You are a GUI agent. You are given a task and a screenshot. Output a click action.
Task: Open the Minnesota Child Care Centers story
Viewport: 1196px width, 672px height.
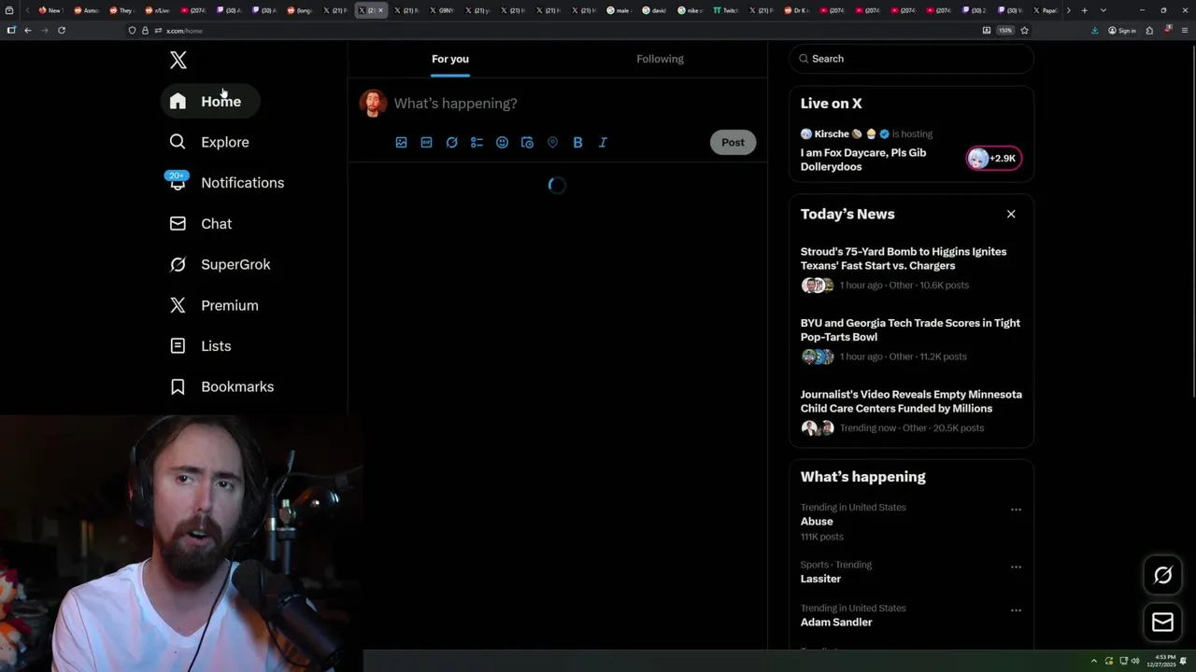[x=911, y=401]
